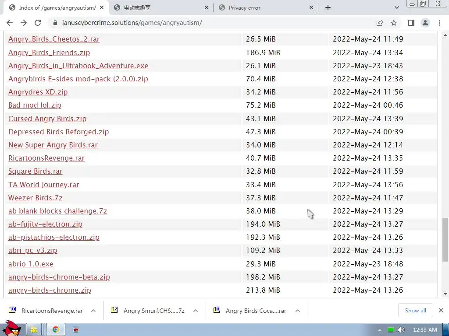Reload the current page
This screenshot has width=449, height=336.
(x=38, y=23)
